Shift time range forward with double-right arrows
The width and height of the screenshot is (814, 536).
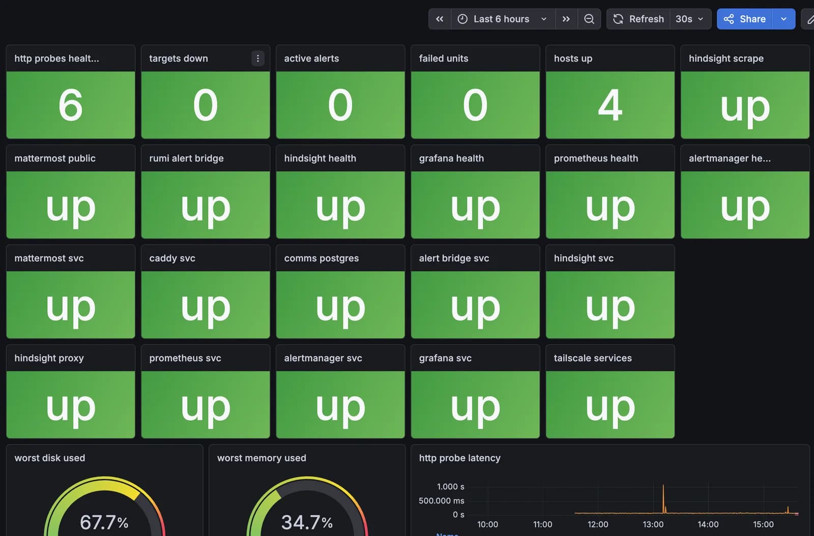click(566, 19)
